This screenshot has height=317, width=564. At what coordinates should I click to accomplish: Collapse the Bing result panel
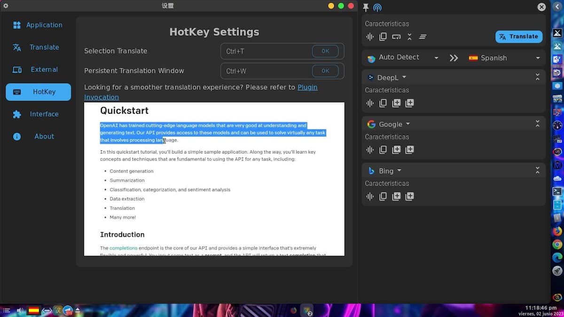[x=538, y=170]
